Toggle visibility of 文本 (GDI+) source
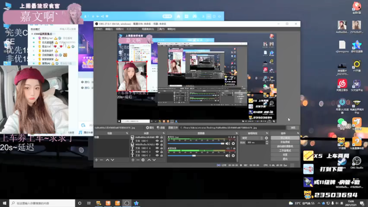 [x=157, y=141]
